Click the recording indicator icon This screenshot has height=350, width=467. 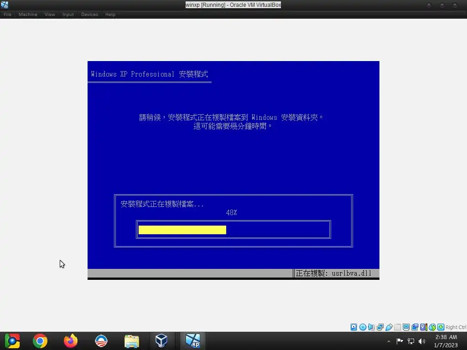(x=415, y=327)
